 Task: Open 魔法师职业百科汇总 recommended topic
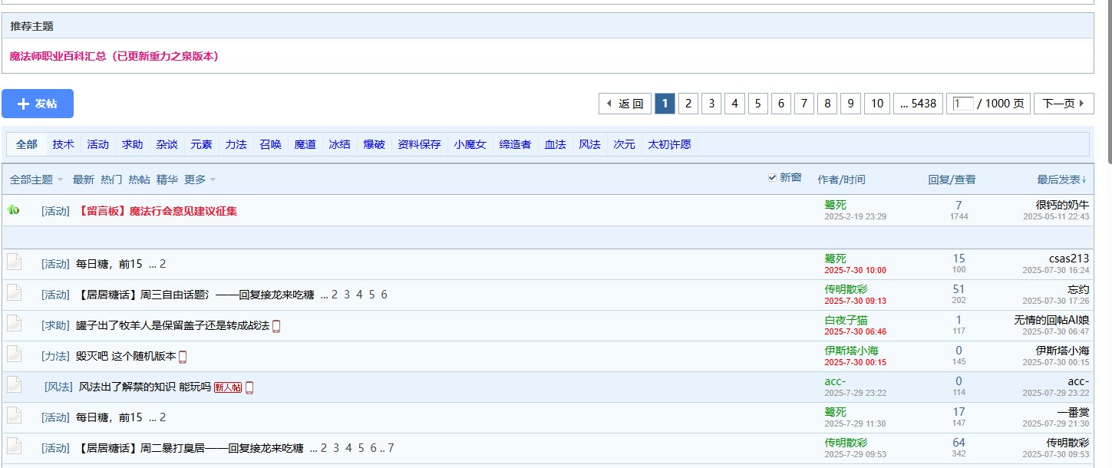pos(114,56)
